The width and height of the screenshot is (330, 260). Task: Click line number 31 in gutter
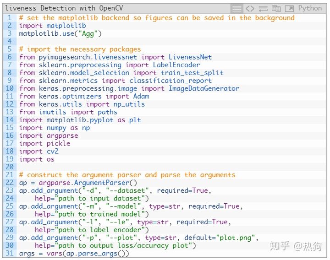10,254
